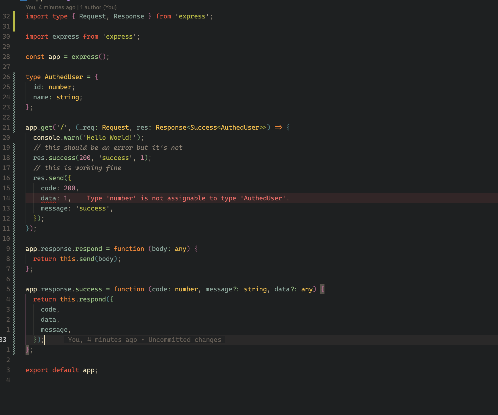Click 'console' in console.warn
The width and height of the screenshot is (498, 415).
[47, 138]
